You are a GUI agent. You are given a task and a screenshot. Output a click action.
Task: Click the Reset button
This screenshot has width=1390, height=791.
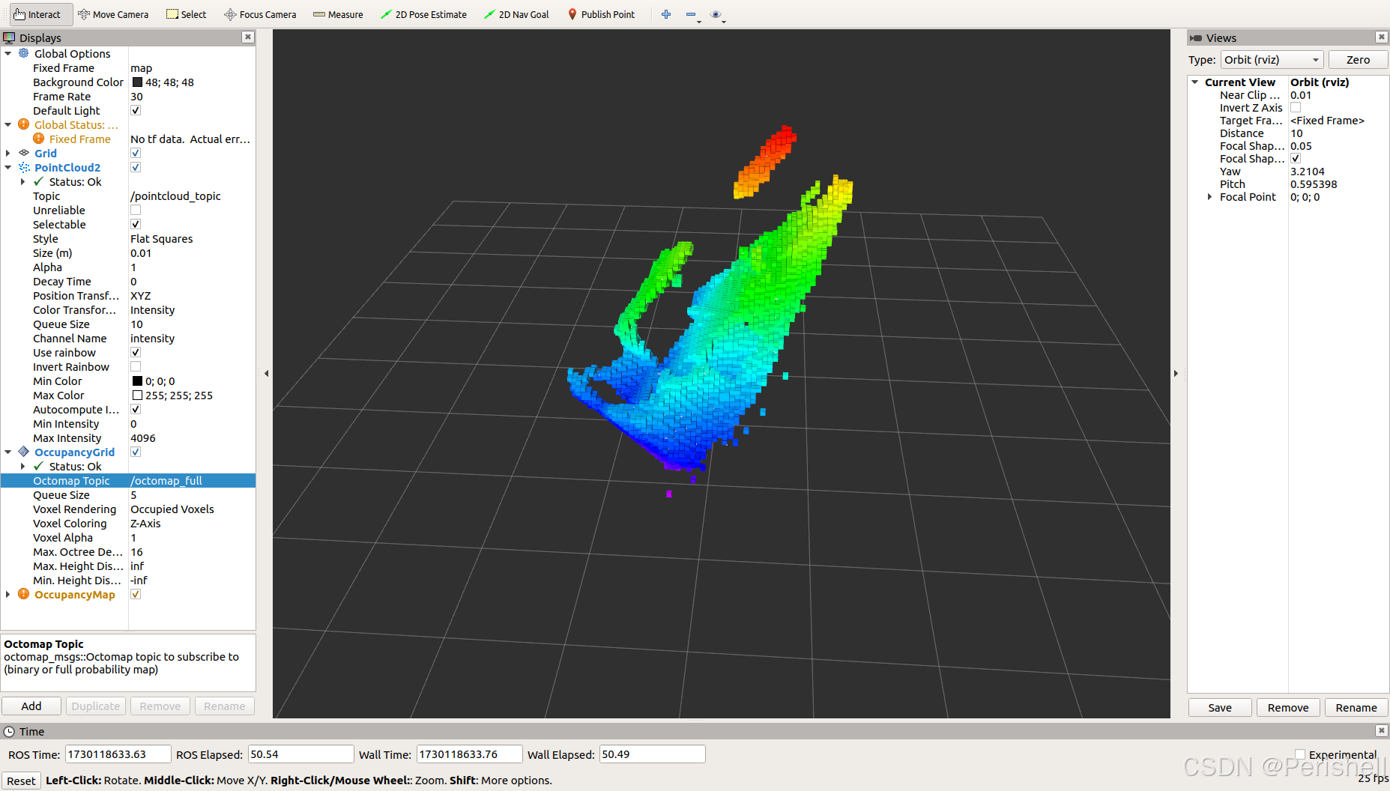(21, 781)
